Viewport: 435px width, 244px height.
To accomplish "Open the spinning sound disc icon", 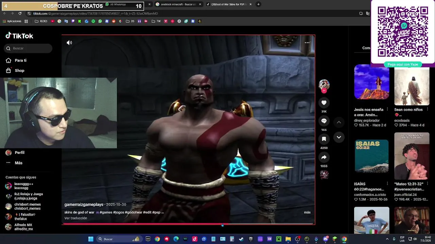I will click(324, 175).
